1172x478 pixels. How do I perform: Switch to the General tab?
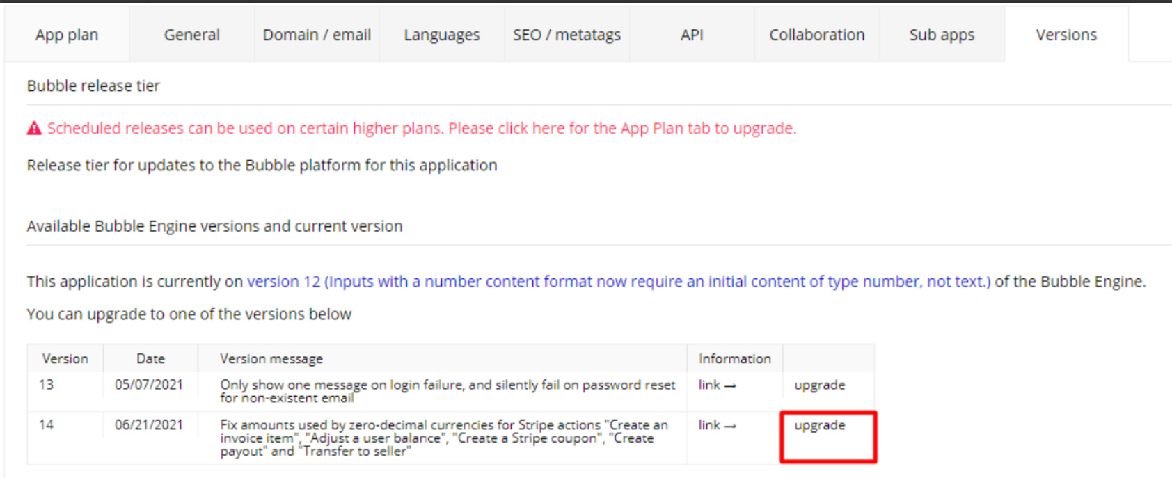(192, 35)
